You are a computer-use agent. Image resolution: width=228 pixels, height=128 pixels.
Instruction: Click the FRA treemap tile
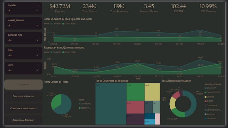[x=152, y=92]
